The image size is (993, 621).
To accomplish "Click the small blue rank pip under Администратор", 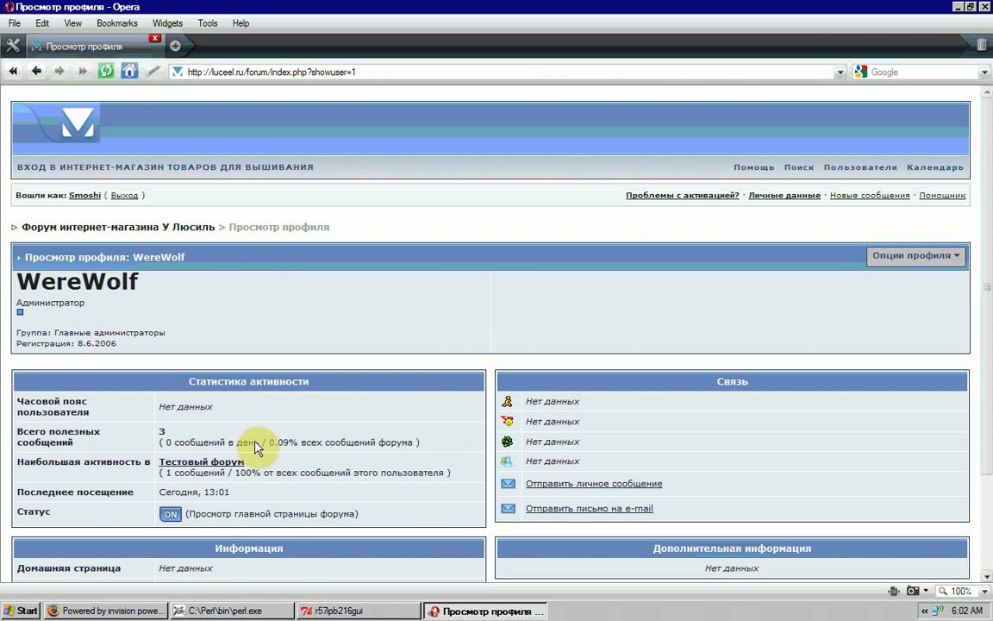I will (x=21, y=311).
